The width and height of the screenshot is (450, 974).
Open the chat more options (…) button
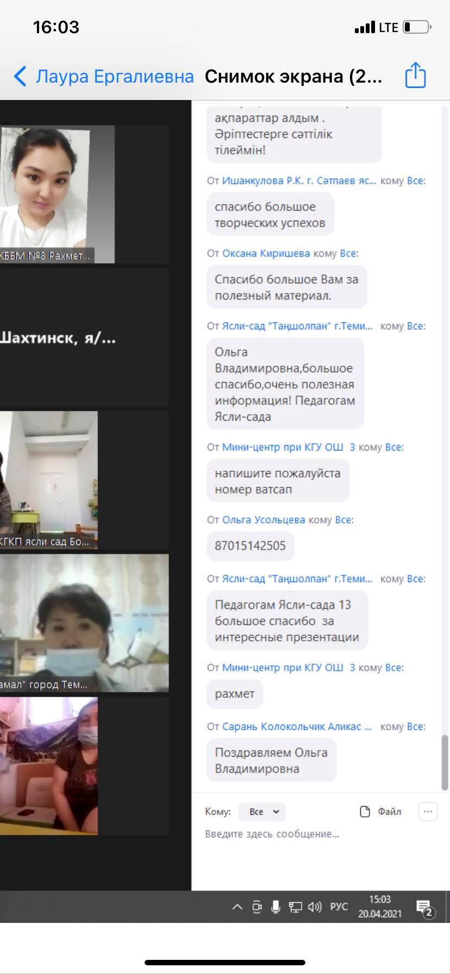pyautogui.click(x=428, y=811)
